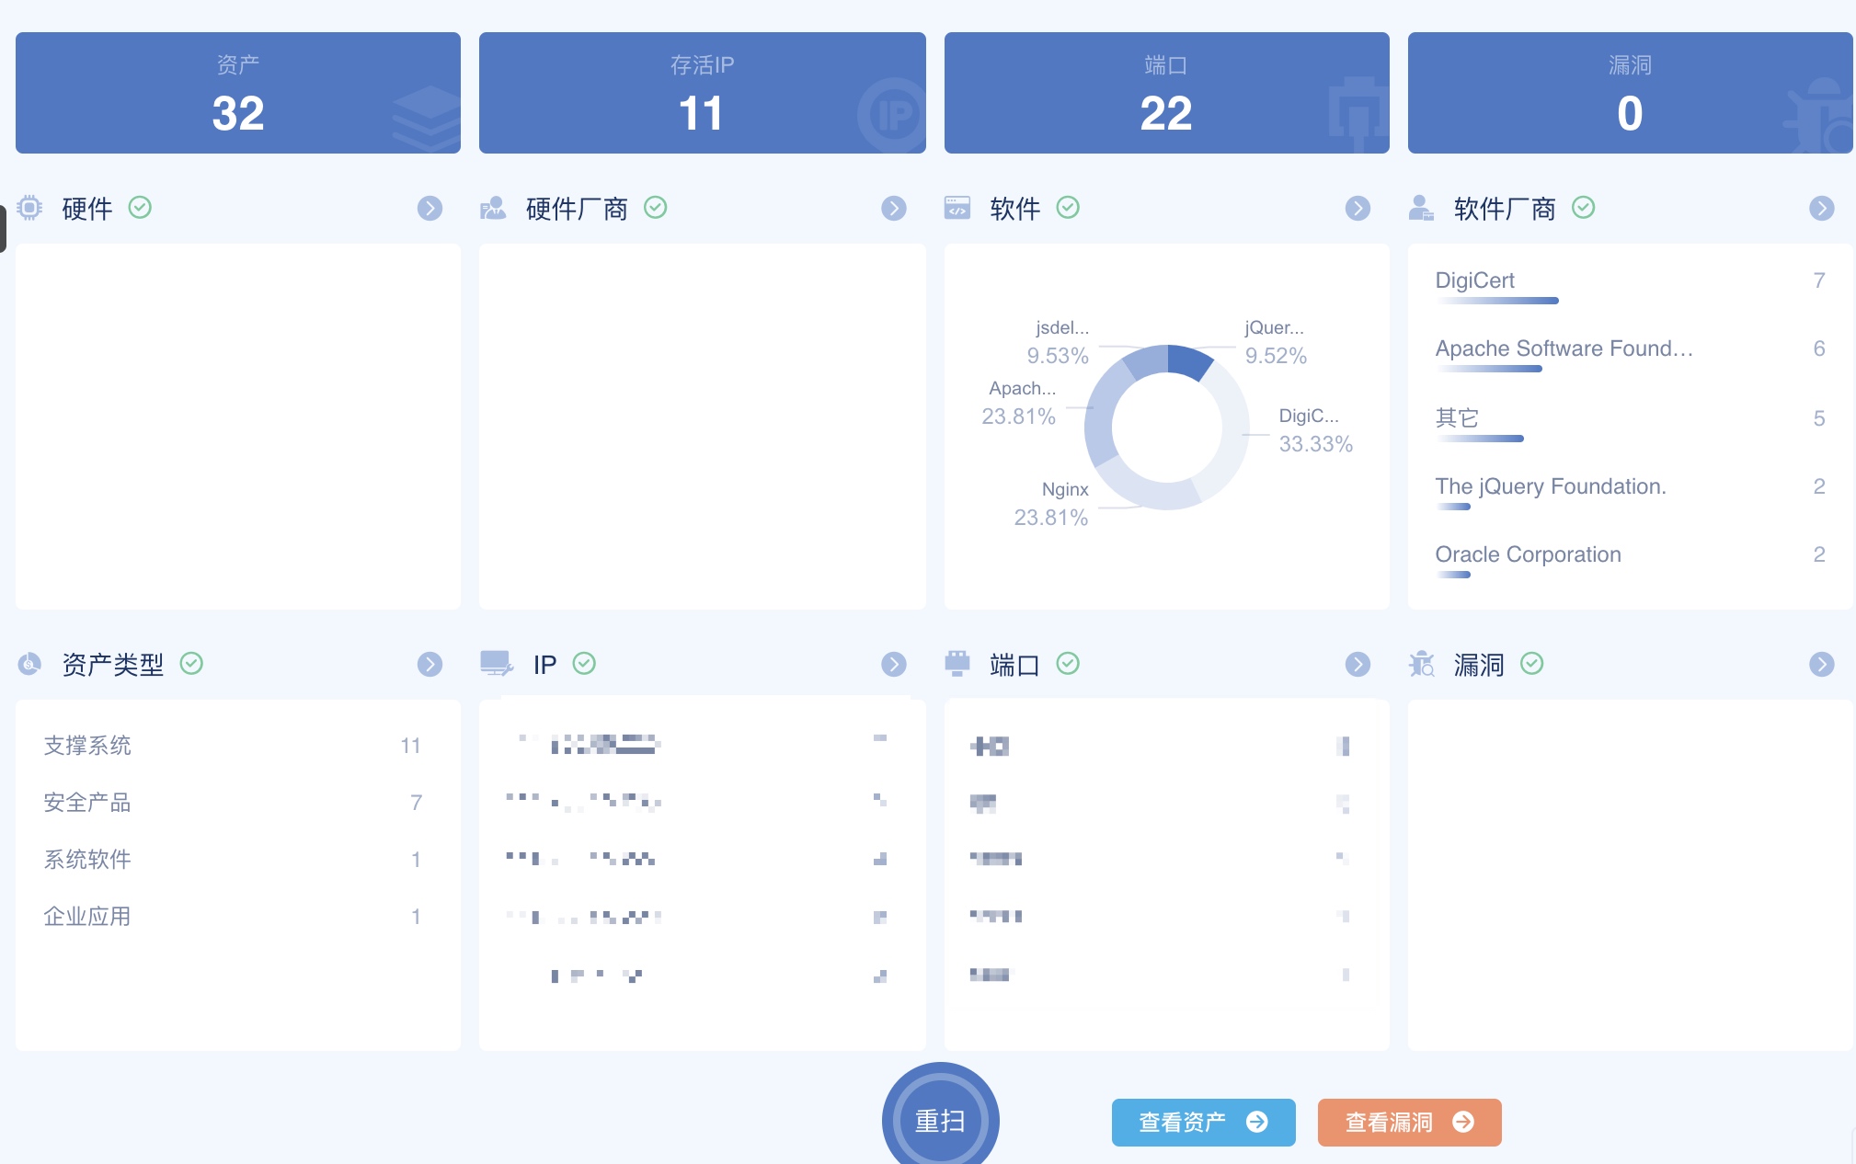Click the 漏洞 section bug icon
This screenshot has width=1856, height=1164.
coord(1421,664)
